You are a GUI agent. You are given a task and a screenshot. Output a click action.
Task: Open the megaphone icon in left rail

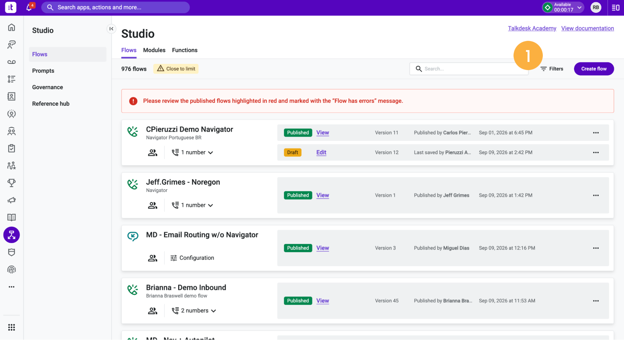(12, 200)
